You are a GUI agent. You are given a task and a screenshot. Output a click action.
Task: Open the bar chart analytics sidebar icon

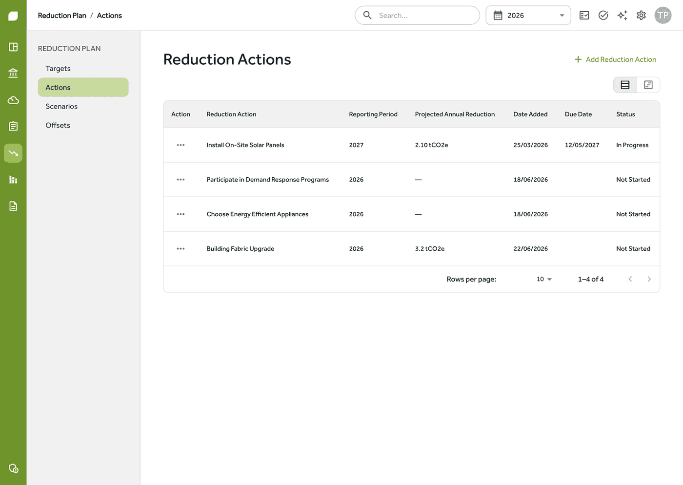click(13, 179)
